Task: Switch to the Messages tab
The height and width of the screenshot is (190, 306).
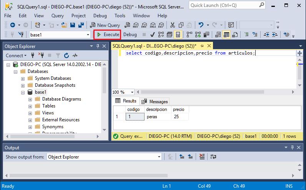Action: tap(155, 102)
